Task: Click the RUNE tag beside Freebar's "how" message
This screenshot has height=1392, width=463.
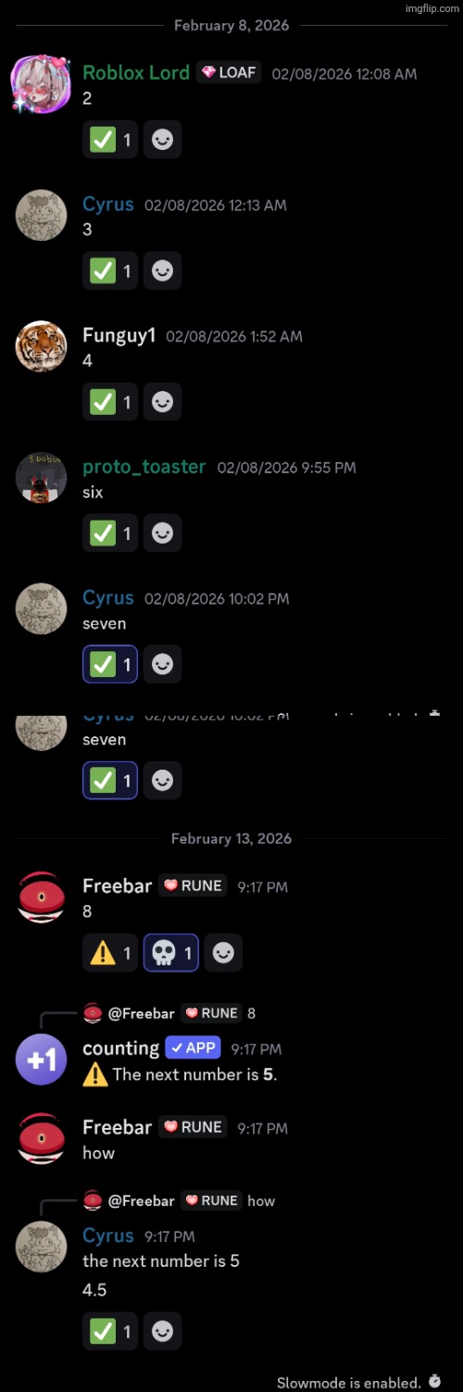Action: [x=194, y=1127]
